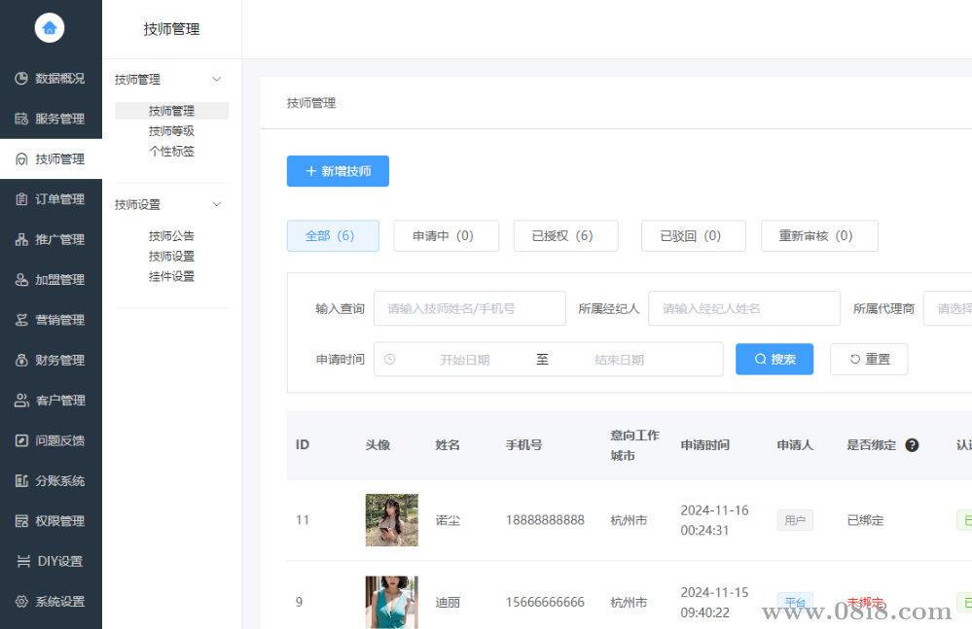
Task: Open the 问题反馈 sidebar section
Action: pyautogui.click(x=51, y=439)
